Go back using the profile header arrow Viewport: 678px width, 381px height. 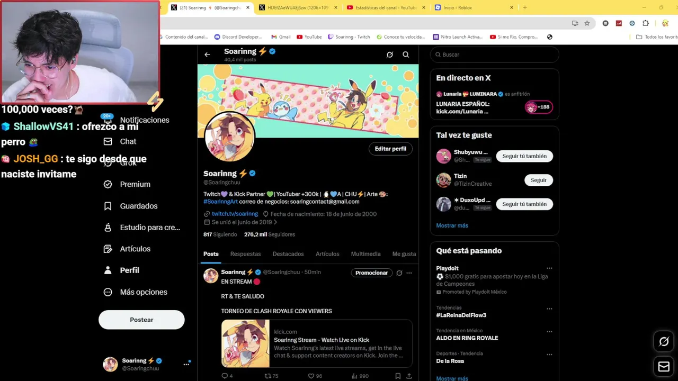pos(207,55)
